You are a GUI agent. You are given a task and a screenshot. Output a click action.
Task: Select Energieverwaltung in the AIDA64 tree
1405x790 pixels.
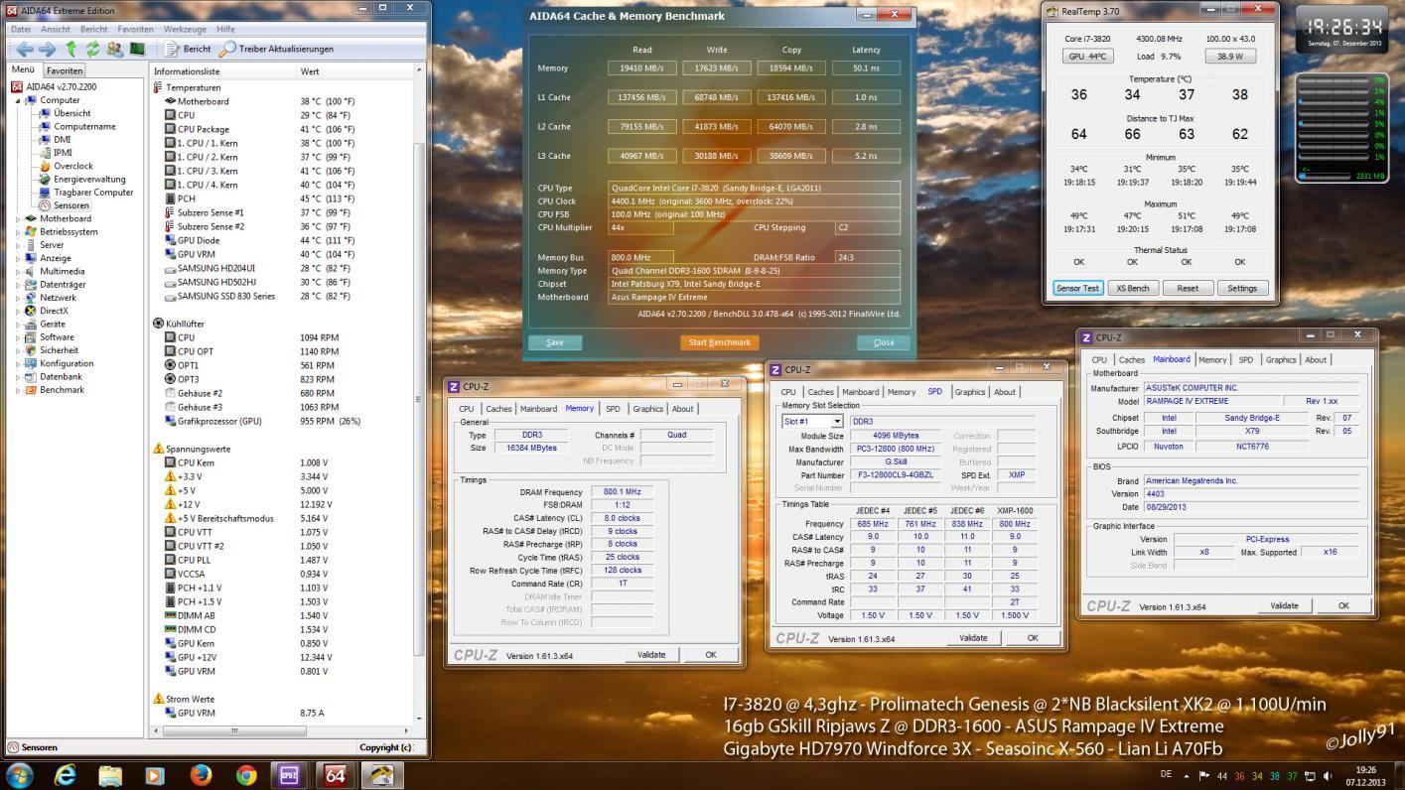pyautogui.click(x=89, y=180)
